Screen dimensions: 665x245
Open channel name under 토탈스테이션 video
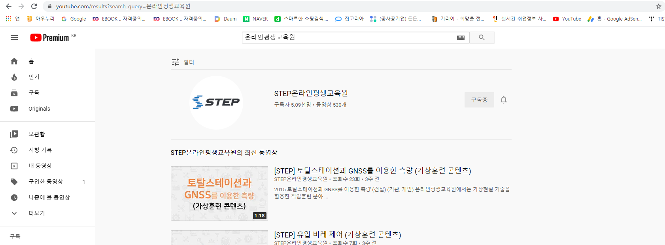tap(301, 179)
